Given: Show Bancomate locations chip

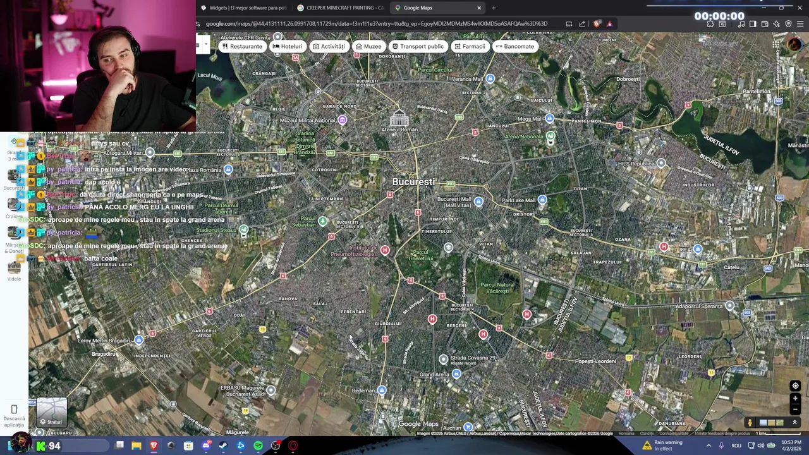Looking at the screenshot, I should (514, 46).
